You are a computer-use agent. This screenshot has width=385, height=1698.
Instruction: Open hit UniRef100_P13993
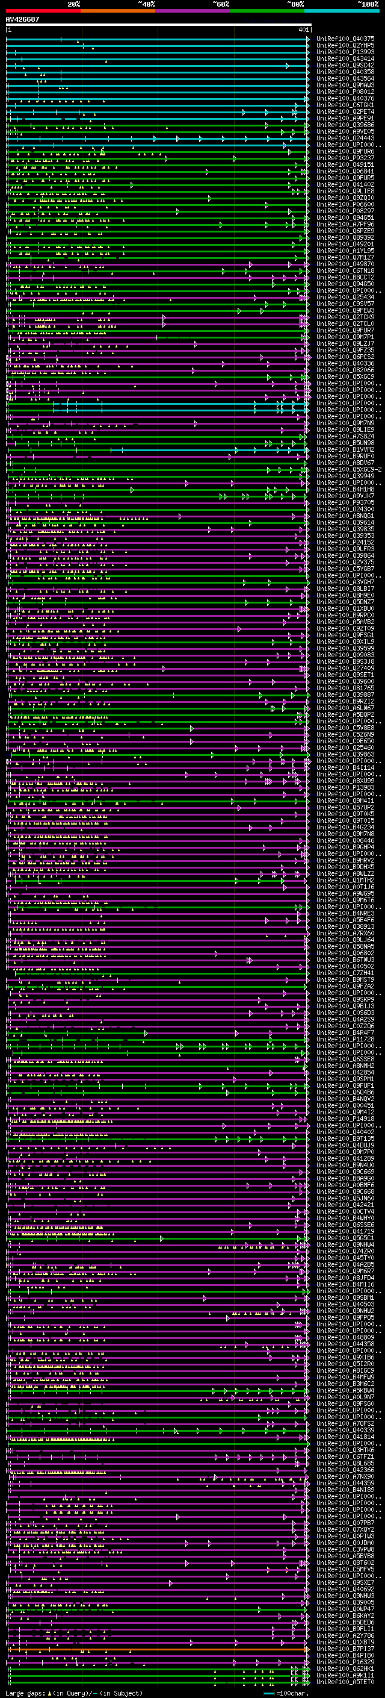[345, 52]
